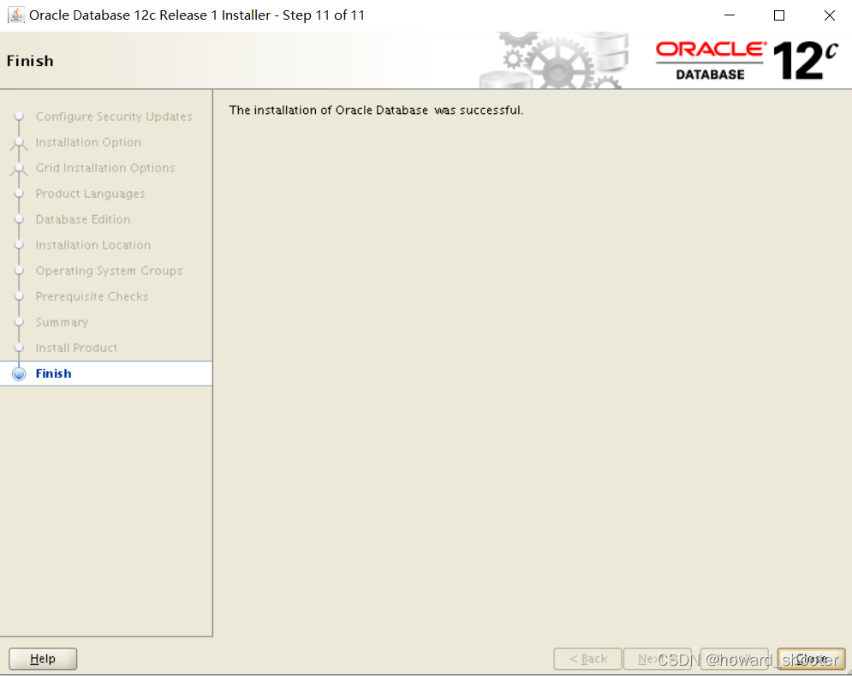852x676 pixels.
Task: Click the Prerequisite Checks step node icon
Action: pos(18,296)
